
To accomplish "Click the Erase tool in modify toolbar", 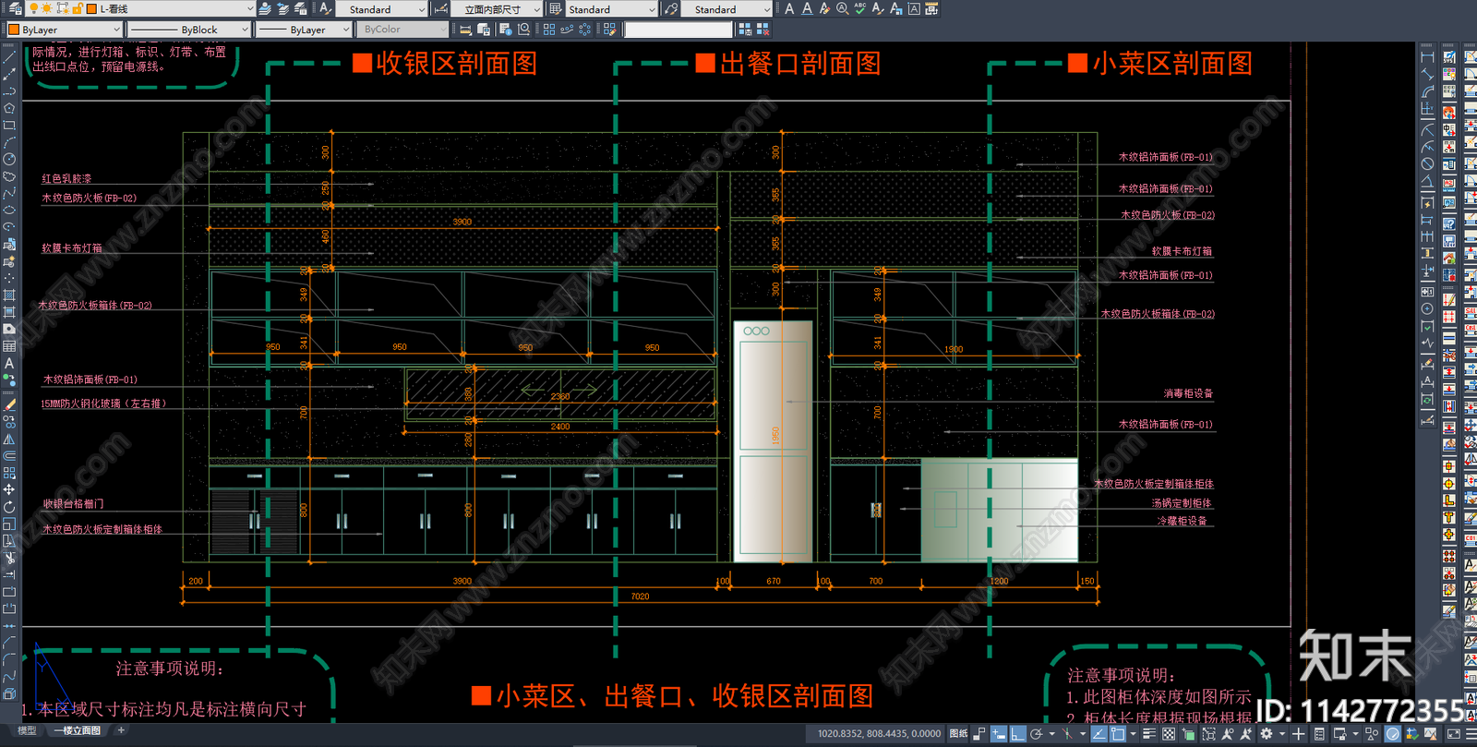I will click(9, 405).
